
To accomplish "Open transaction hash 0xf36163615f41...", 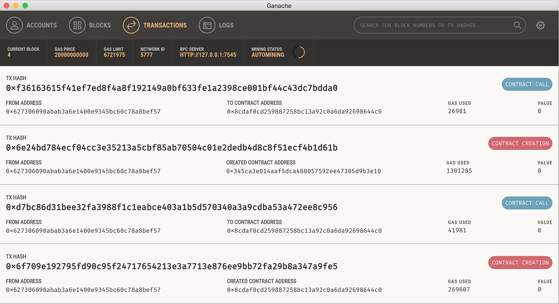I will tap(172, 88).
